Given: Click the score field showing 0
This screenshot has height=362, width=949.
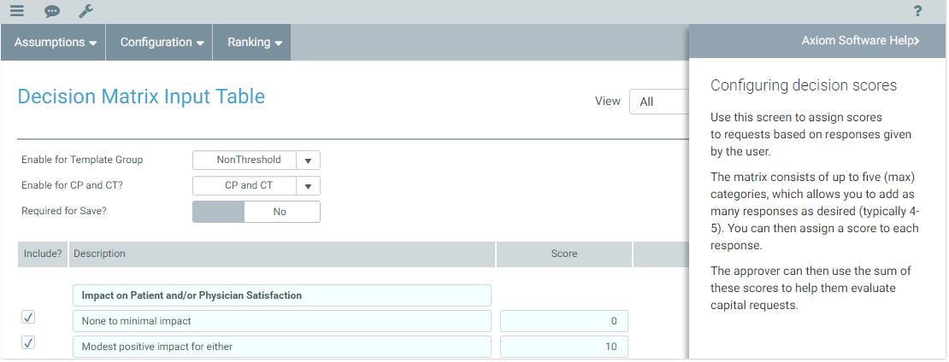Looking at the screenshot, I should pyautogui.click(x=563, y=321).
